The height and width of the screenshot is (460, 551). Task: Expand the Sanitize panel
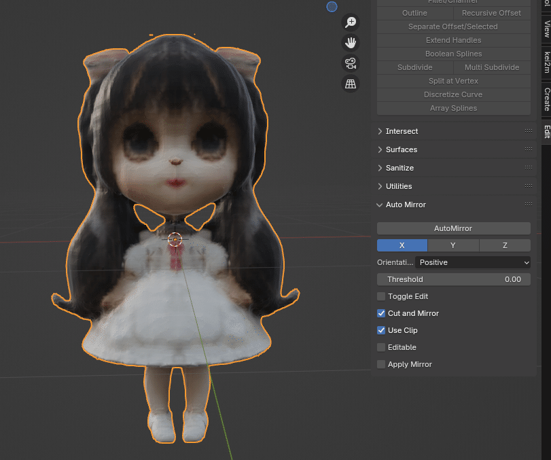click(x=380, y=168)
